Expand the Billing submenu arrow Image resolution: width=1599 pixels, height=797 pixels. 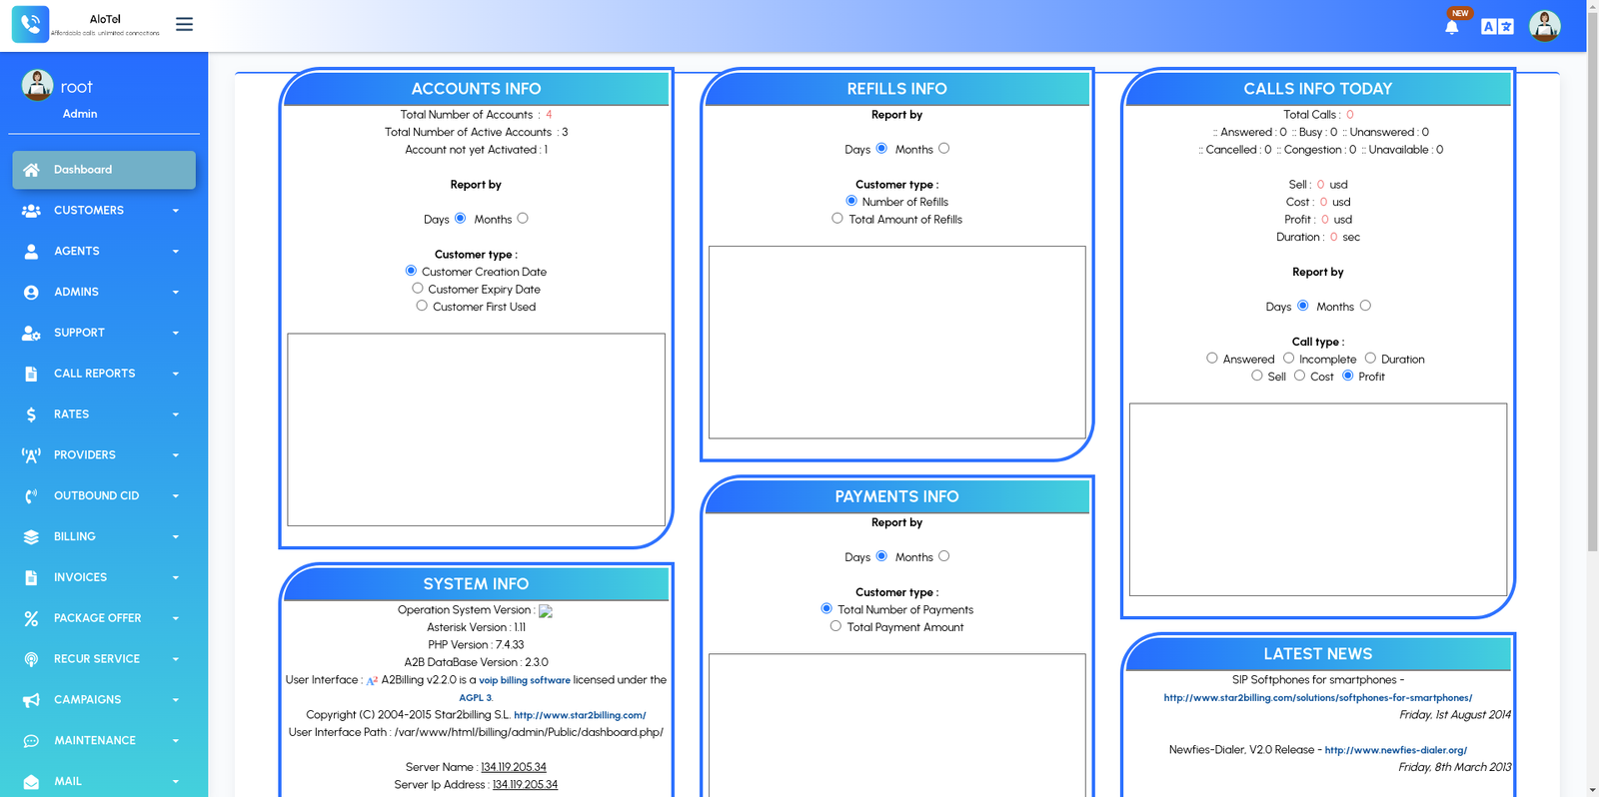pyautogui.click(x=176, y=537)
